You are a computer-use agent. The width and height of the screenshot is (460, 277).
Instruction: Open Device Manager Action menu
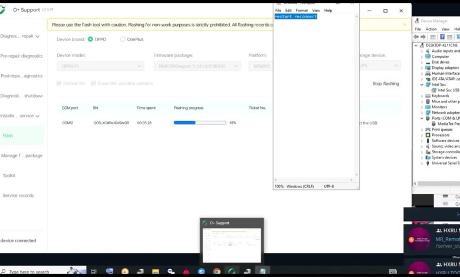(x=431, y=29)
